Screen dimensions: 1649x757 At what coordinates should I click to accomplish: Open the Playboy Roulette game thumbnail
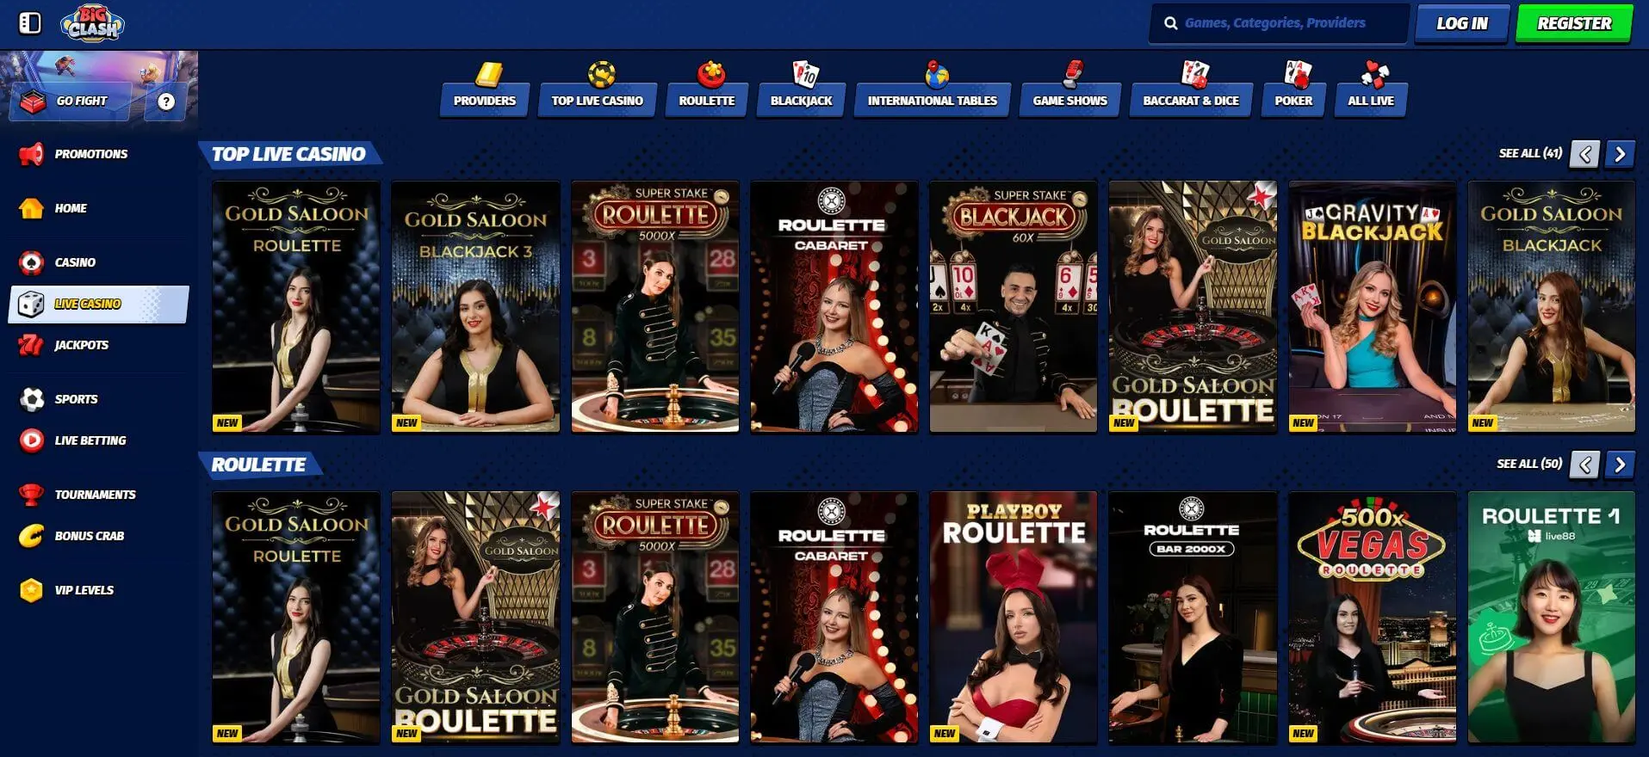coord(1013,617)
